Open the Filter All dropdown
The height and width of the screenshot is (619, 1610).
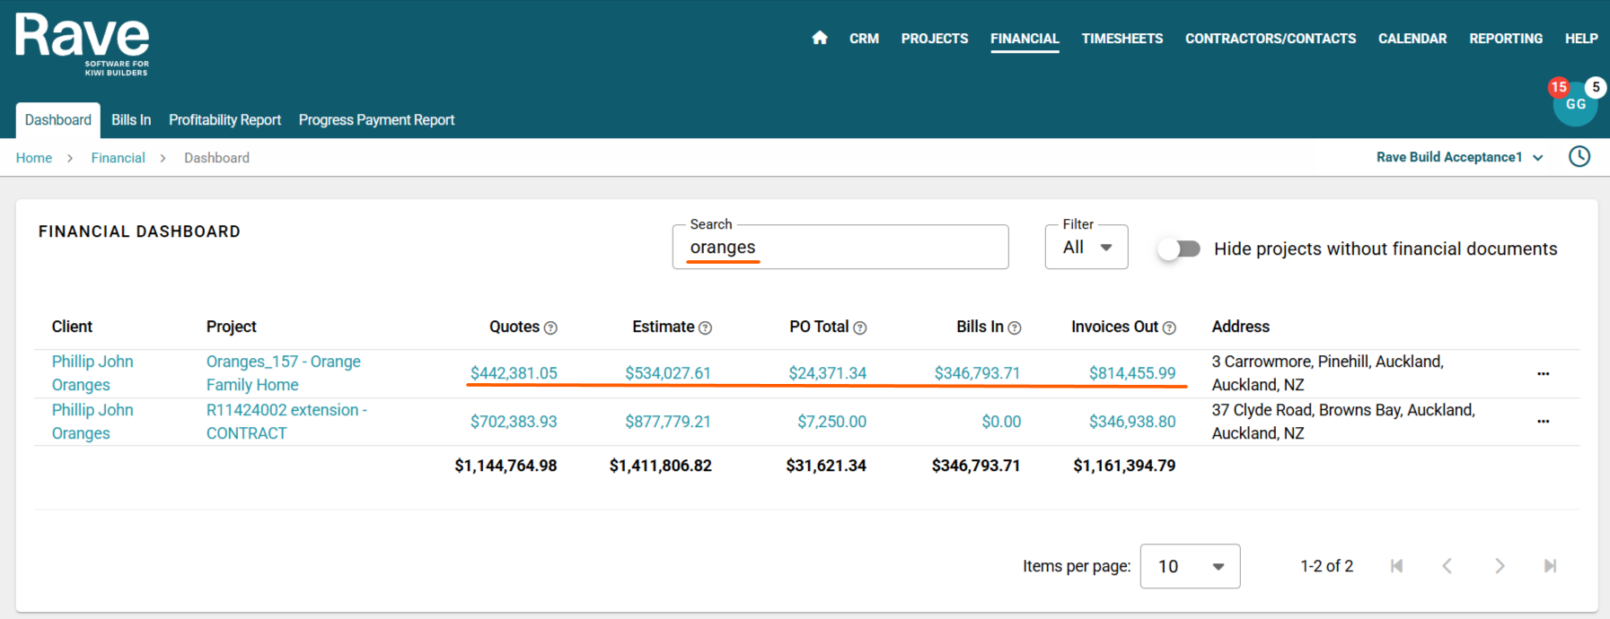1087,248
